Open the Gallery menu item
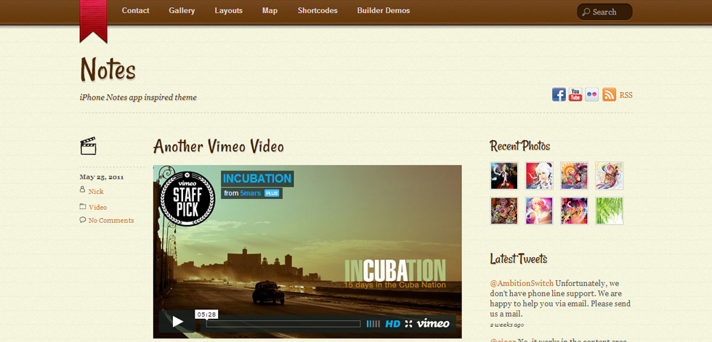The image size is (712, 342). pyautogui.click(x=182, y=10)
